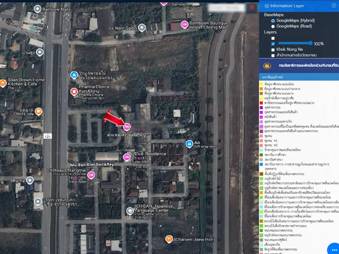Select GoogleMaps (Hybrid) basemap option
The height and width of the screenshot is (254, 339).
273,20
